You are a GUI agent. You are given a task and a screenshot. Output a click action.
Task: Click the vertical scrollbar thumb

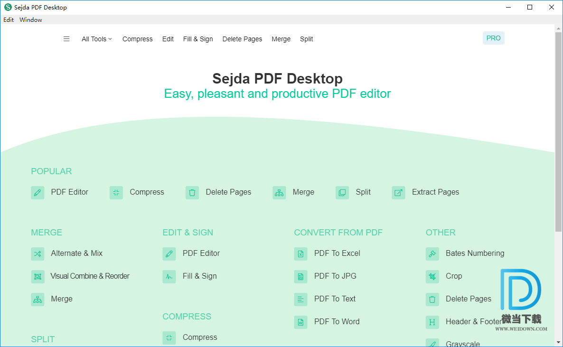tap(558, 132)
